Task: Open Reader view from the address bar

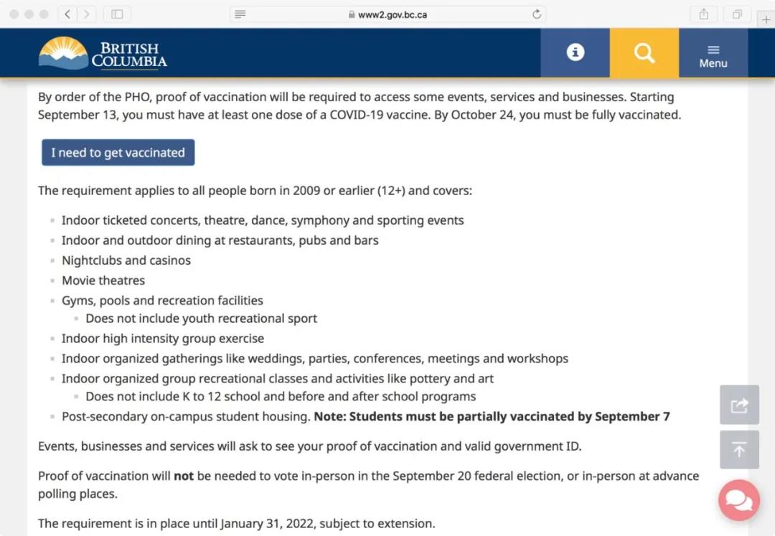Action: coord(240,14)
